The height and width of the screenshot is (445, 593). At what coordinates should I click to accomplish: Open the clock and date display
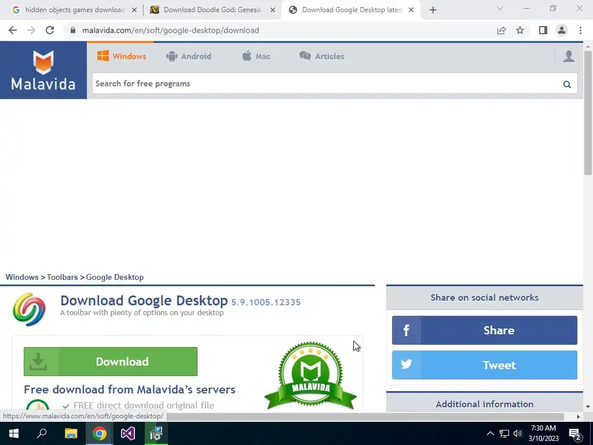click(x=543, y=433)
